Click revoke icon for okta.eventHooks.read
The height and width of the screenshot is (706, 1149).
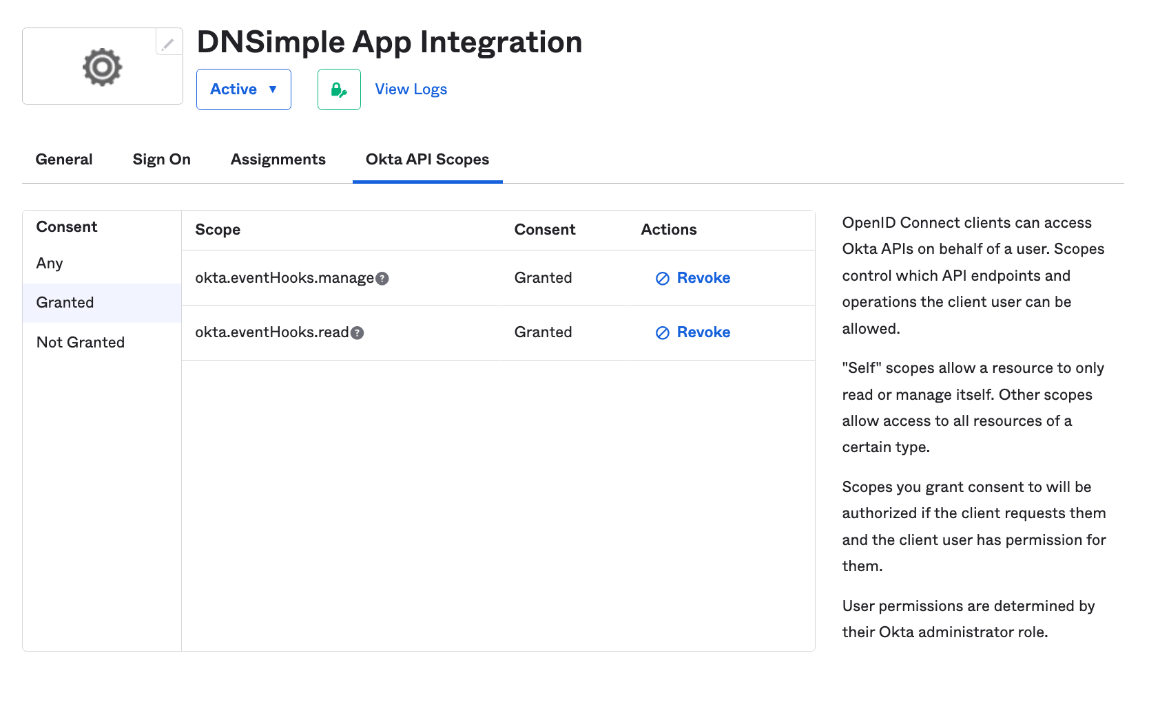pos(663,333)
